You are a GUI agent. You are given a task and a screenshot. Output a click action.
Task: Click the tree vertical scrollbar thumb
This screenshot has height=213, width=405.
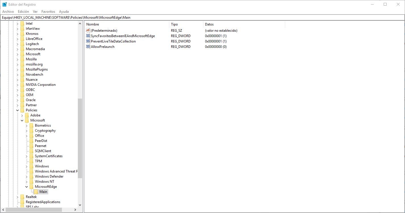[80, 139]
